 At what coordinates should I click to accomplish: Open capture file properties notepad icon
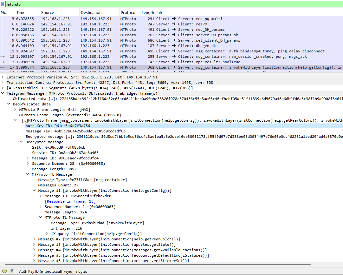(12, 271)
